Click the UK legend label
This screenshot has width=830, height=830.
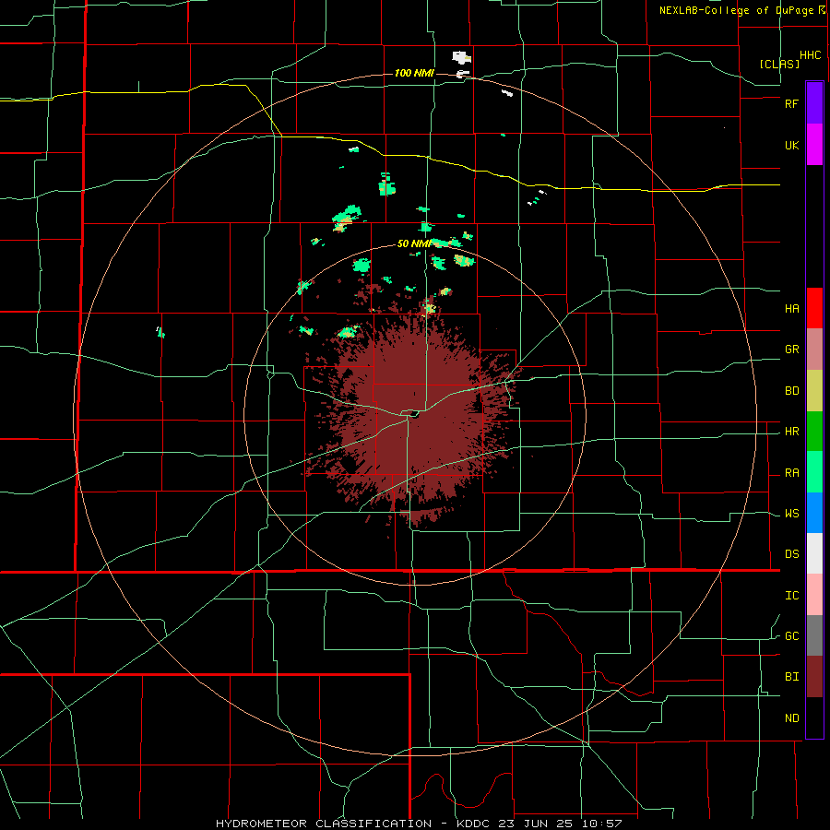(791, 146)
